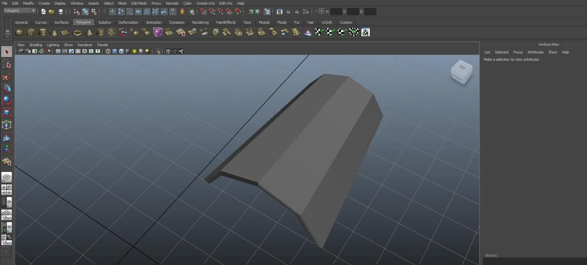Image resolution: width=587 pixels, height=265 pixels.
Task: Activate the Show Manipulator tool
Action: pyautogui.click(x=7, y=149)
